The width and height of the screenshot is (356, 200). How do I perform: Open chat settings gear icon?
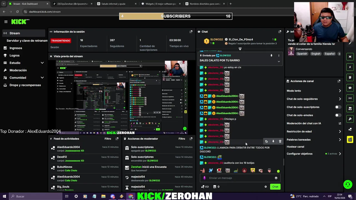pos(266,187)
